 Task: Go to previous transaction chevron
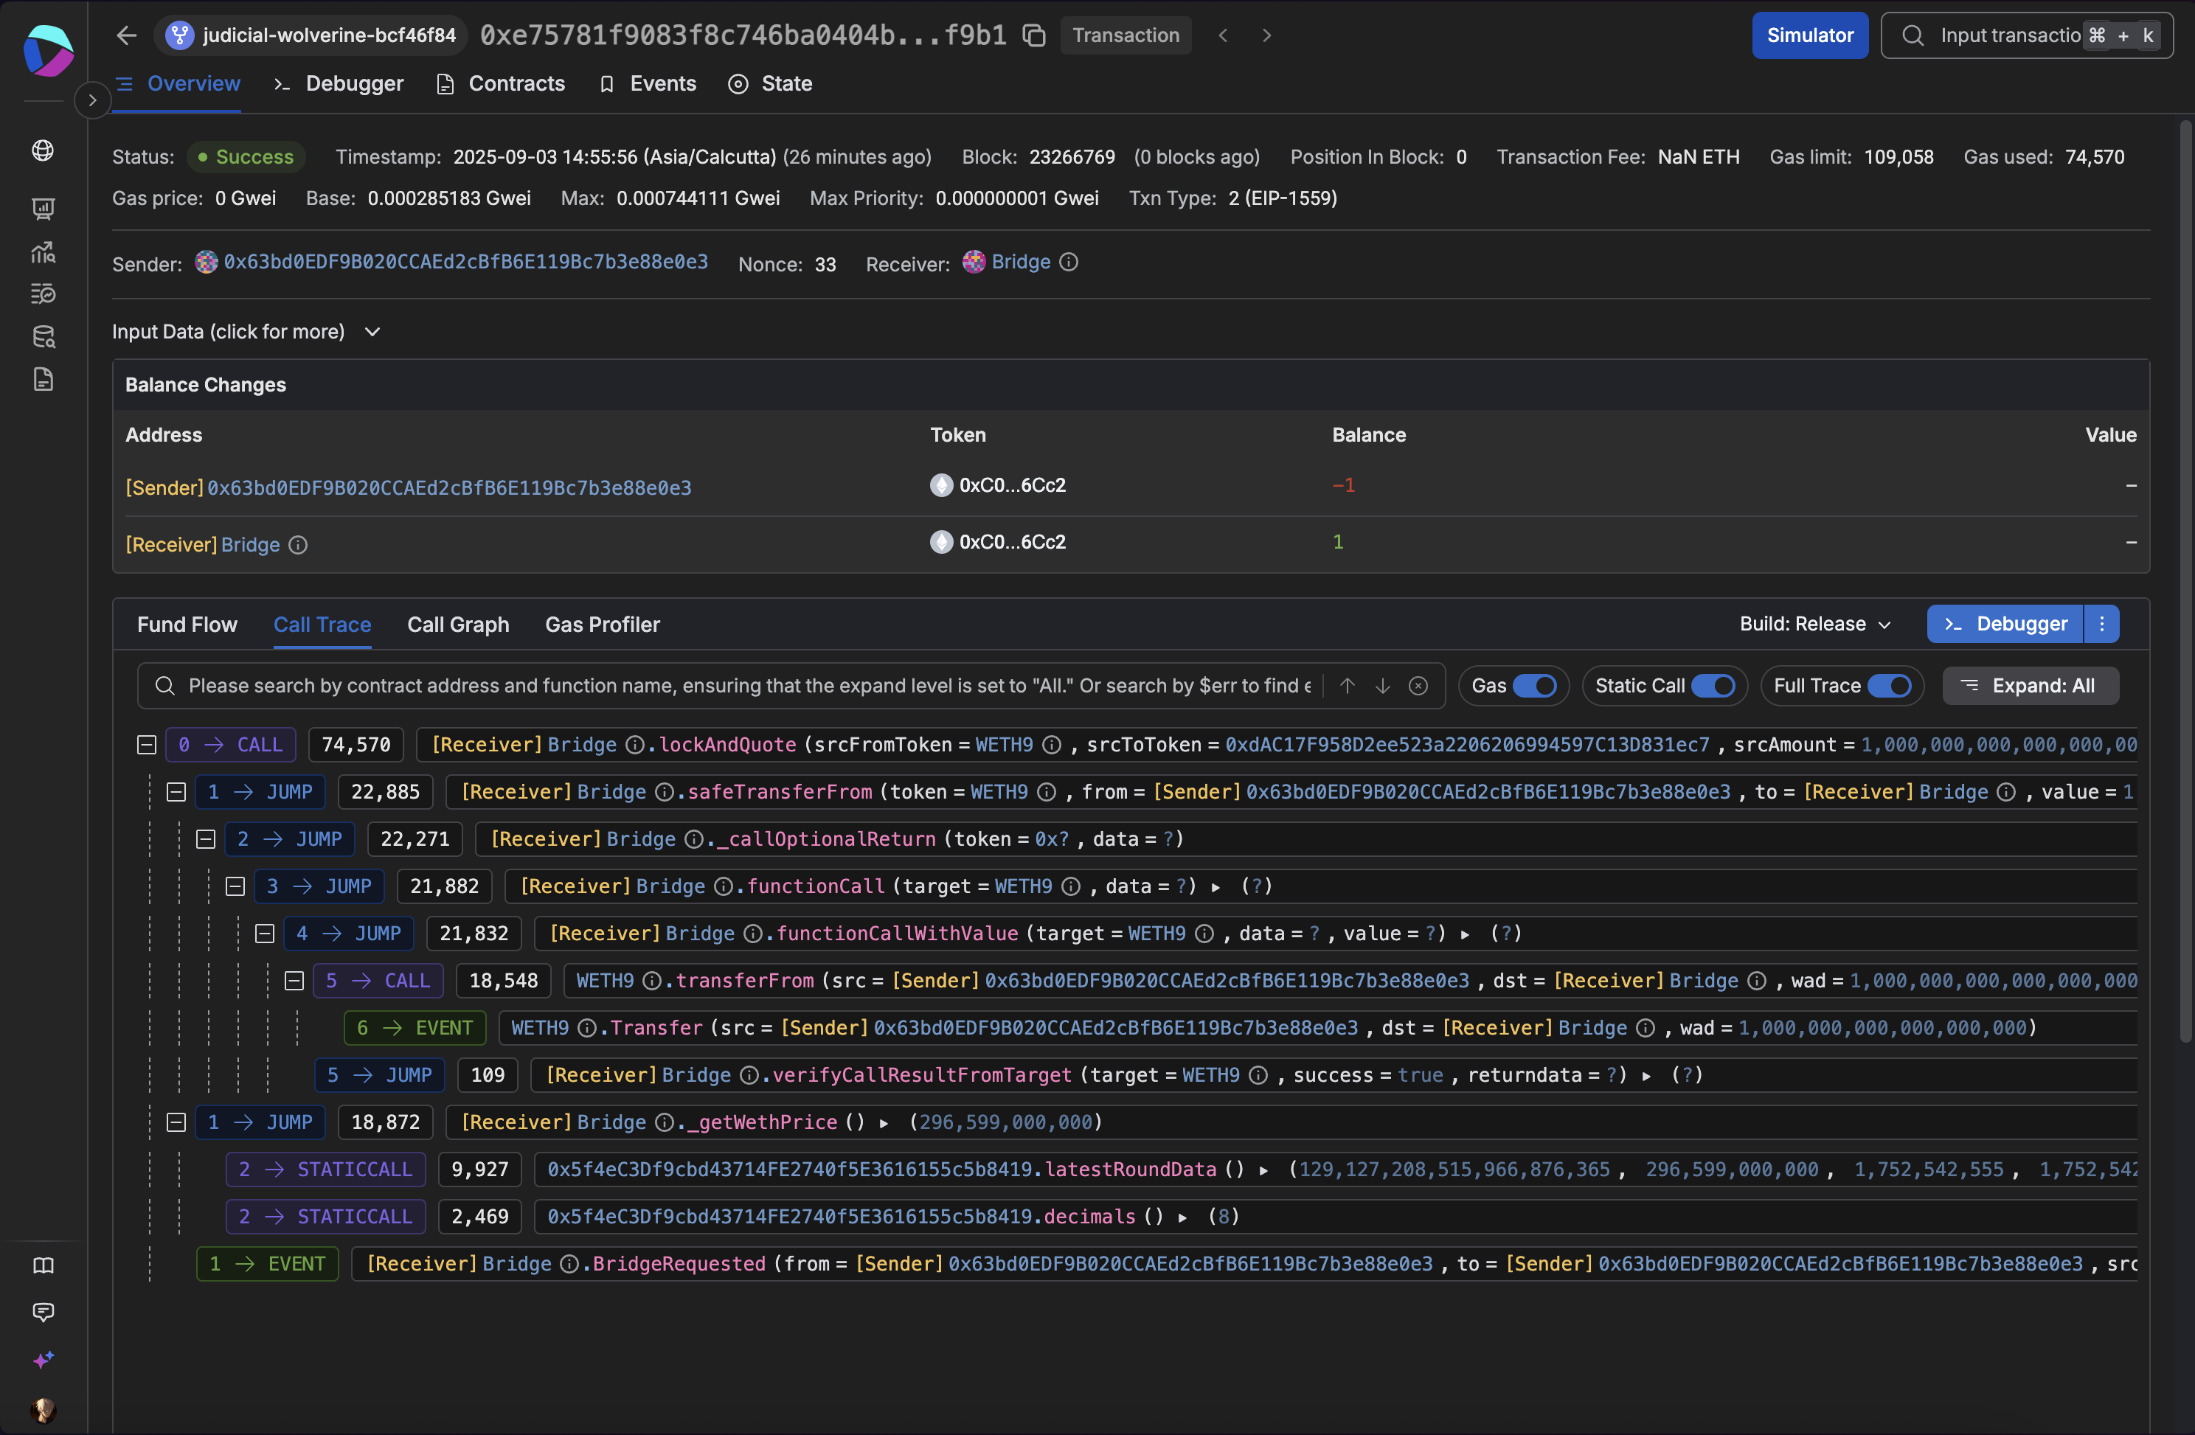pos(1223,35)
